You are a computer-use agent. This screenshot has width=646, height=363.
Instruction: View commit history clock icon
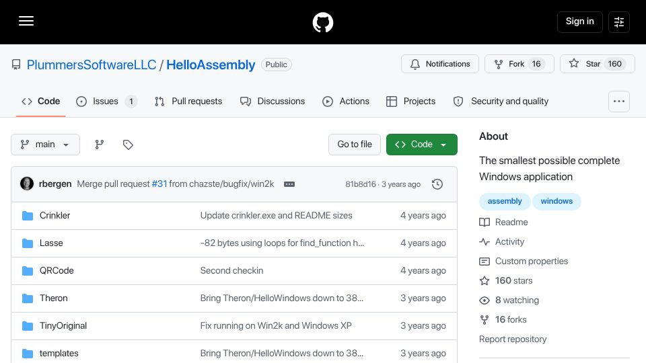click(x=437, y=184)
